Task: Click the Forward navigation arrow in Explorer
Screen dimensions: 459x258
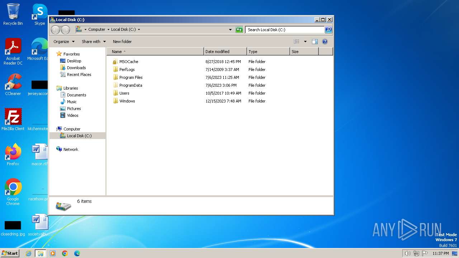Action: 65,30
